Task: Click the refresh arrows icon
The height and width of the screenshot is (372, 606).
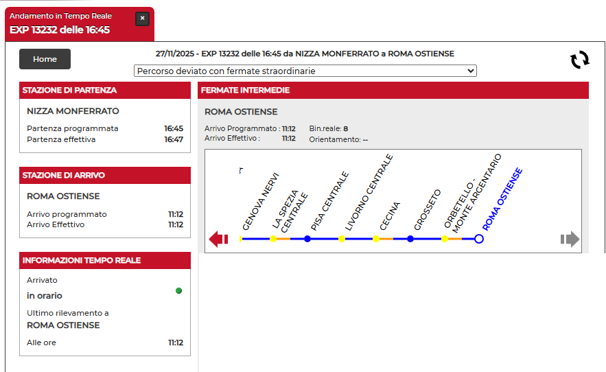Action: pyautogui.click(x=580, y=60)
